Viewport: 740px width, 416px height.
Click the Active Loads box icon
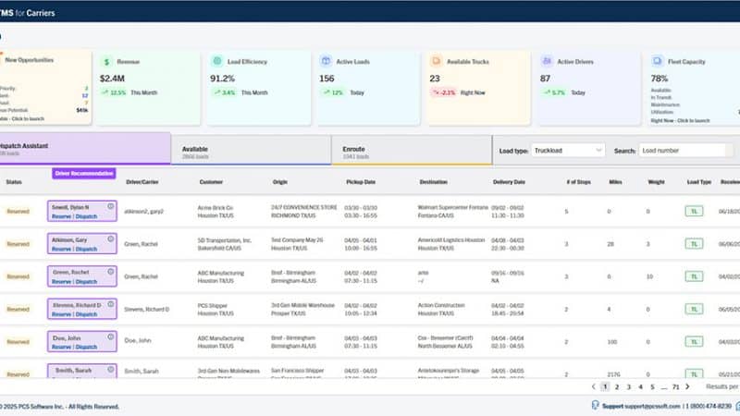(x=326, y=61)
